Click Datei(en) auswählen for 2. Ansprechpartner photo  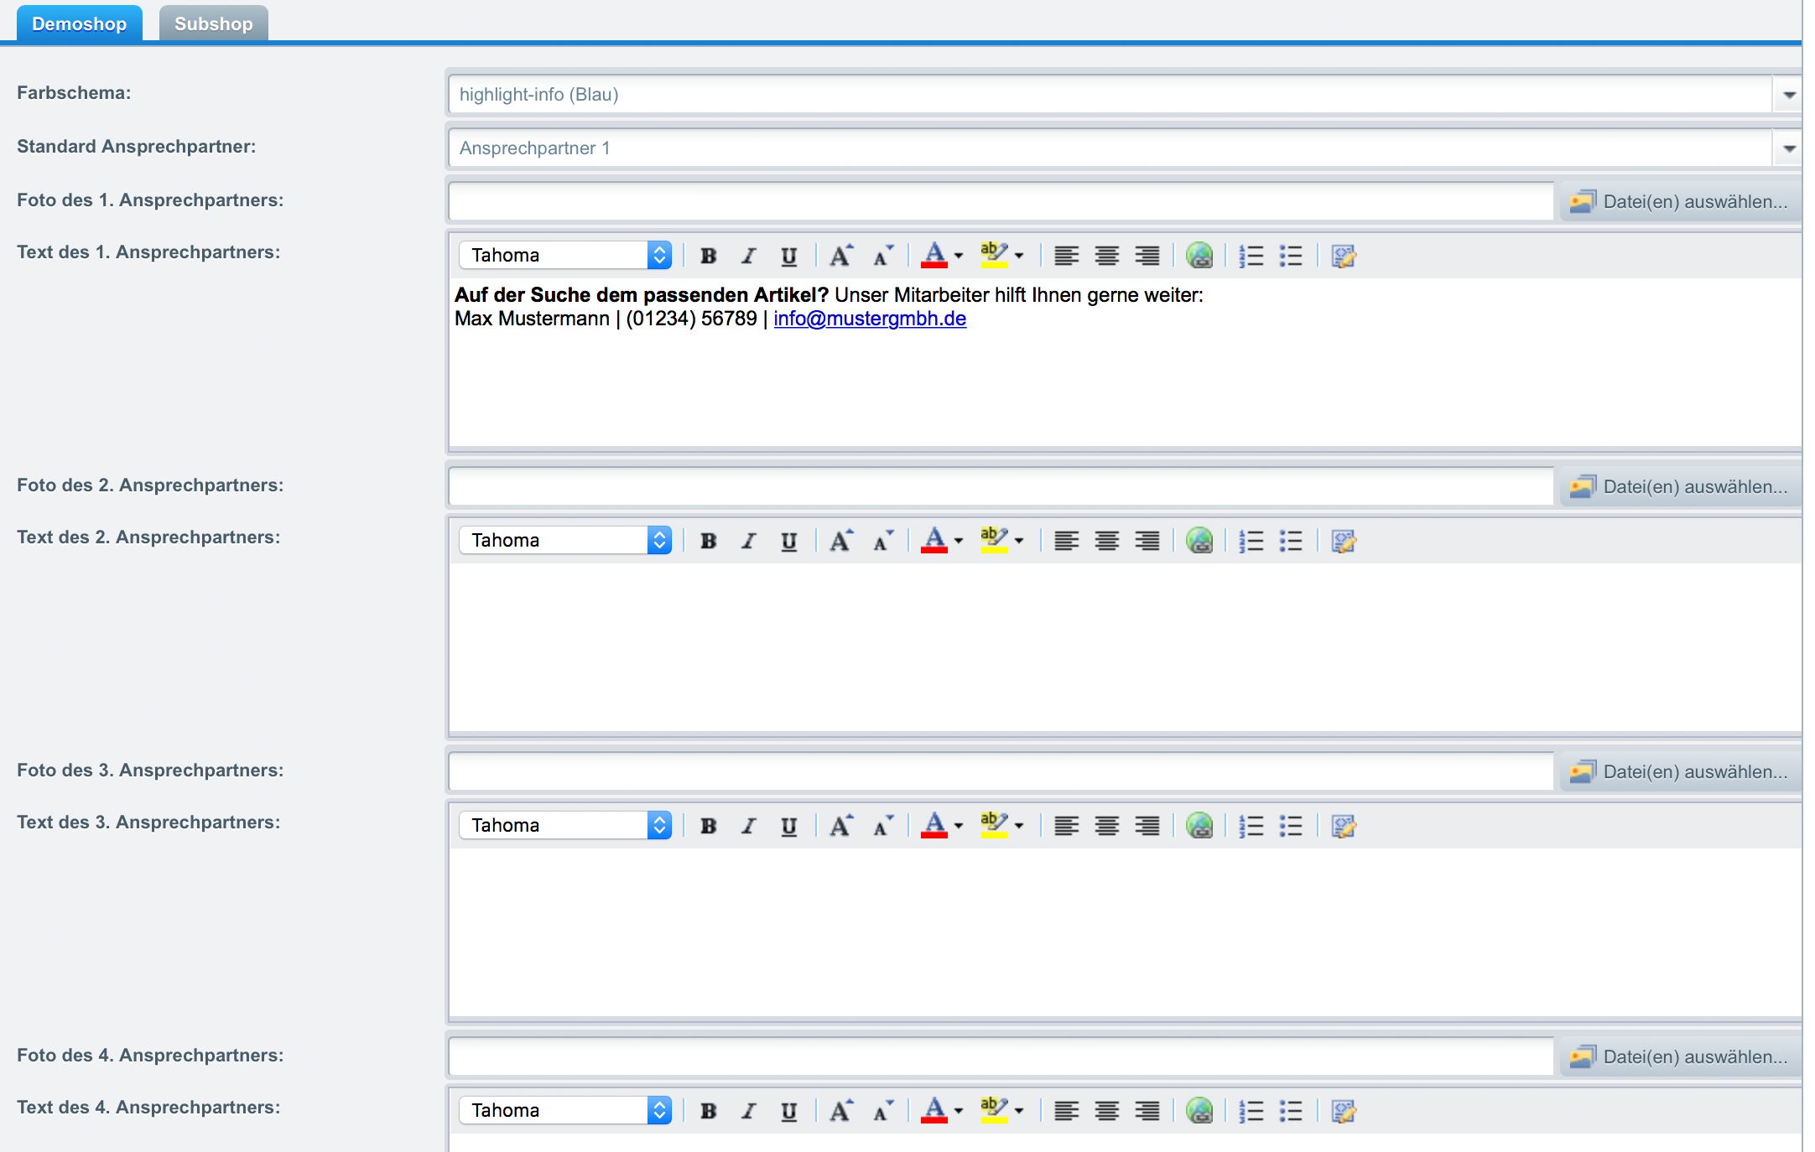pyautogui.click(x=1680, y=486)
